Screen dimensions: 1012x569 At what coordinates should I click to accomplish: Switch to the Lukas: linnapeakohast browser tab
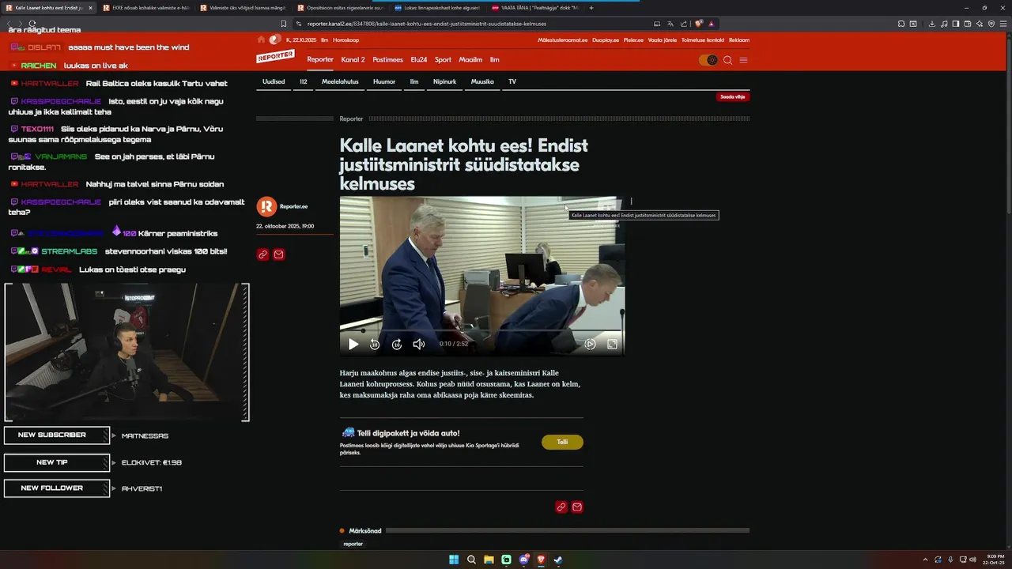(436, 8)
